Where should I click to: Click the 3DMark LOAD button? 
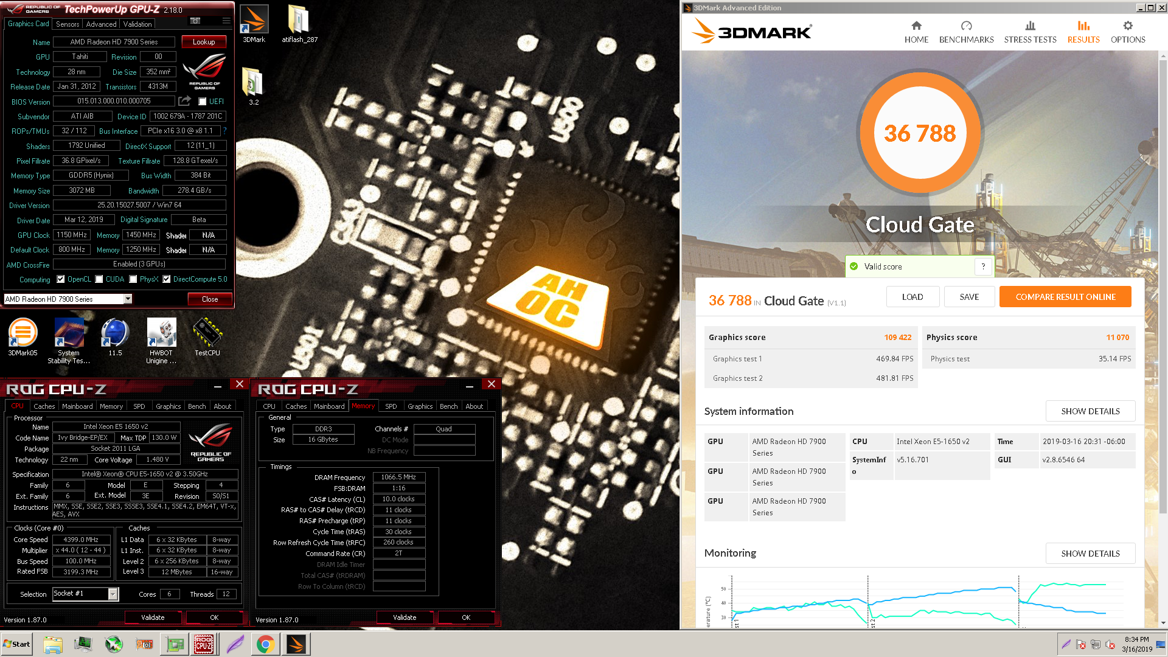[912, 297]
